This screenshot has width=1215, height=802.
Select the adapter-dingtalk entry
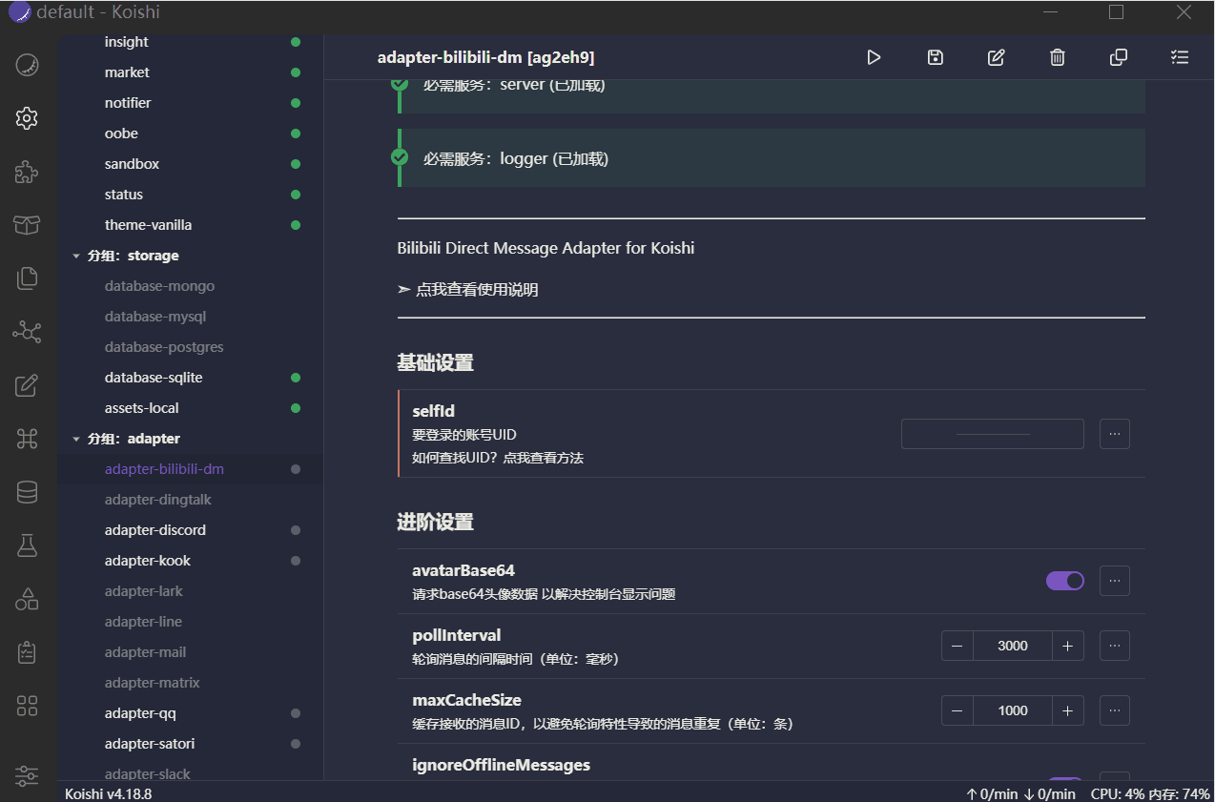pyautogui.click(x=190, y=500)
